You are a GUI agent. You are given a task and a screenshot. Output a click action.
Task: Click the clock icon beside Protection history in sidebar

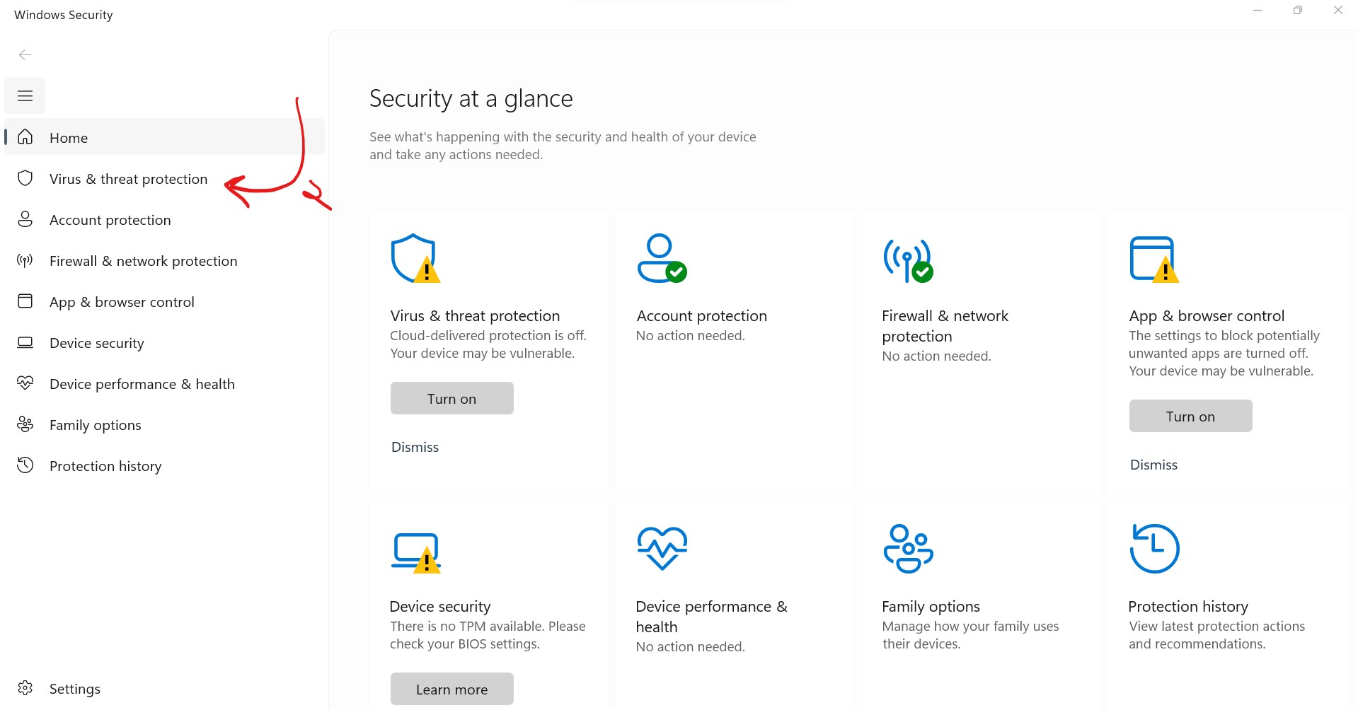pos(25,465)
